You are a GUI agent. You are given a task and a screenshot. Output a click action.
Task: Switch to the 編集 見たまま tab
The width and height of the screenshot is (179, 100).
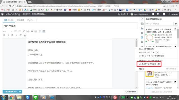pos(9,20)
